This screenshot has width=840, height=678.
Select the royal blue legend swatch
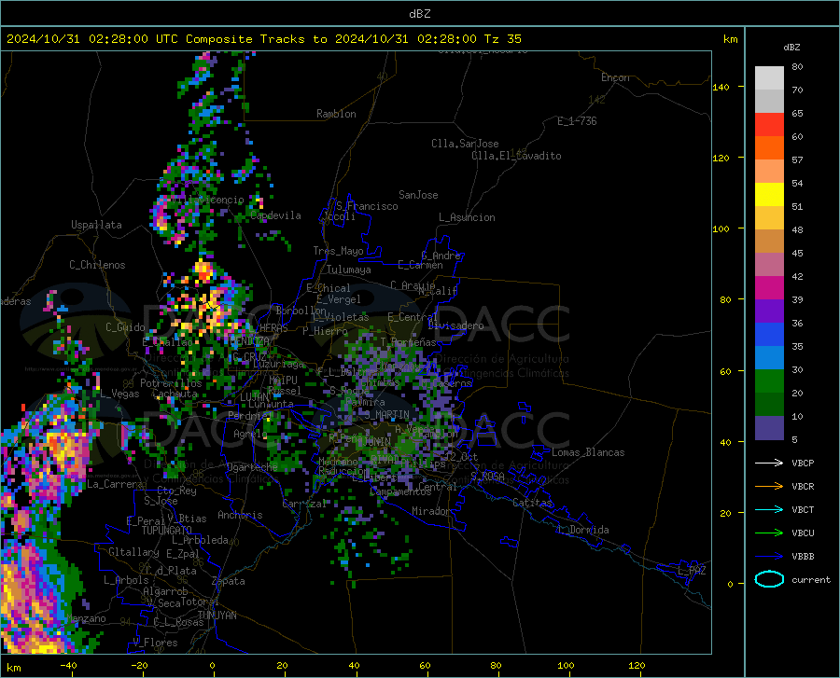(769, 335)
